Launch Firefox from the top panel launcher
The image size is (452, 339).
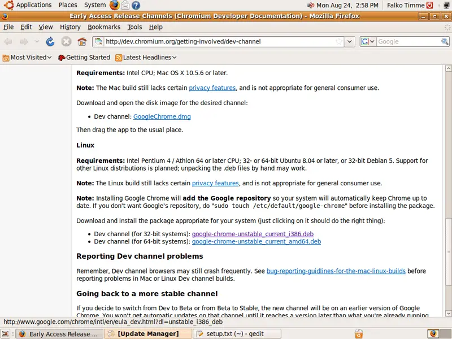(x=115, y=5)
